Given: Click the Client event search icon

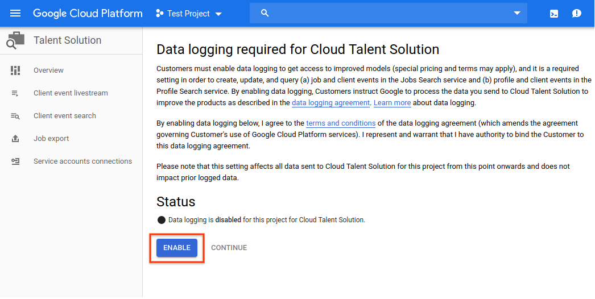Looking at the screenshot, I should click(x=15, y=116).
